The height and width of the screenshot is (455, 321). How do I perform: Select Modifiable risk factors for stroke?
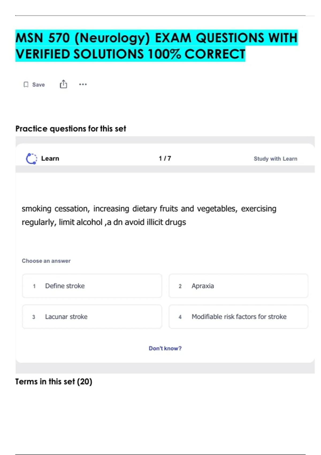point(238,317)
